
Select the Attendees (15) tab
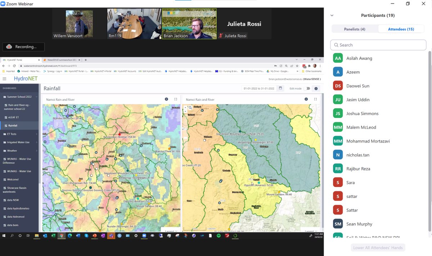[x=401, y=29]
